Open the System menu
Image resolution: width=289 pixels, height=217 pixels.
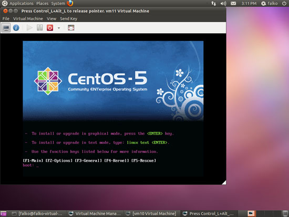58,3
